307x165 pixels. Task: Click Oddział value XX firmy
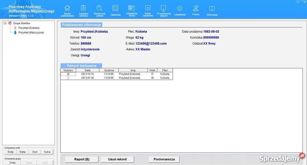pos(209,44)
